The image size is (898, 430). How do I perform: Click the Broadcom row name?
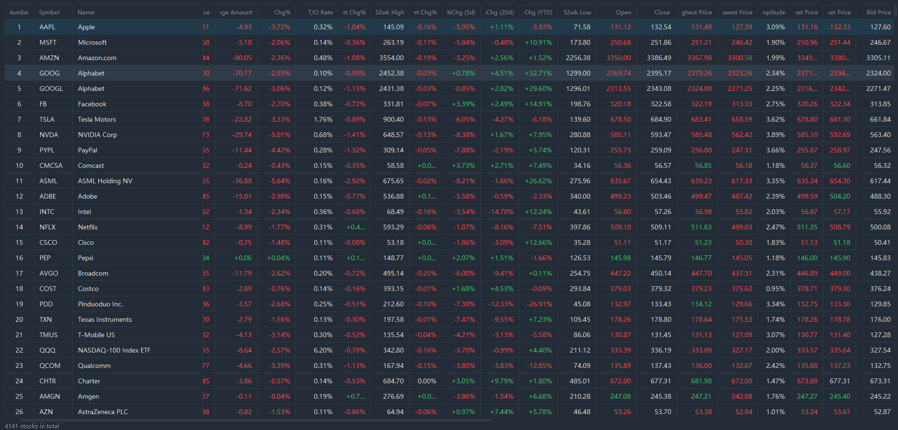pos(93,273)
